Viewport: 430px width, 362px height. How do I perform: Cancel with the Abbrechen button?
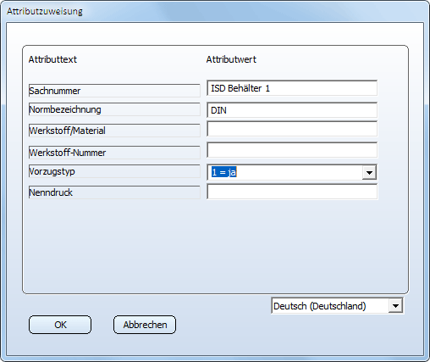(145, 325)
